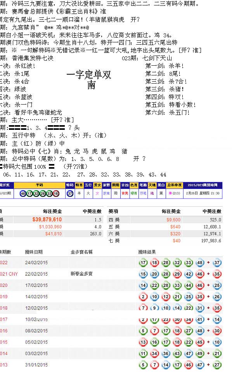The width and height of the screenshot is (232, 372).
Task: Select green ball 17 in draw 022 results
Action: coord(143,263)
